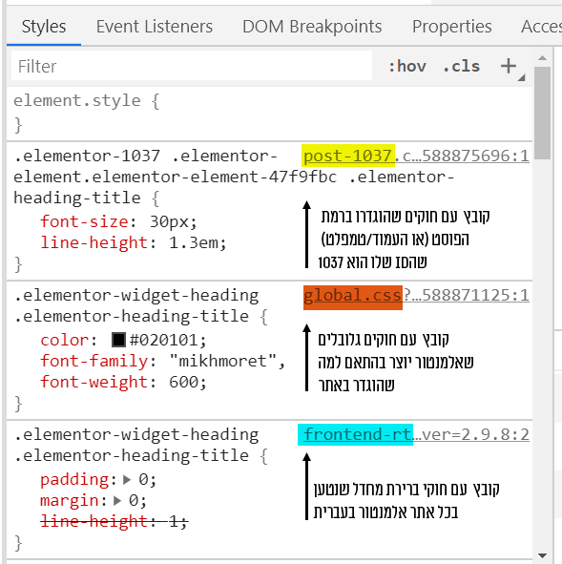Screen dimensions: 562x564
Task: Click the color property name
Action: click(64, 341)
